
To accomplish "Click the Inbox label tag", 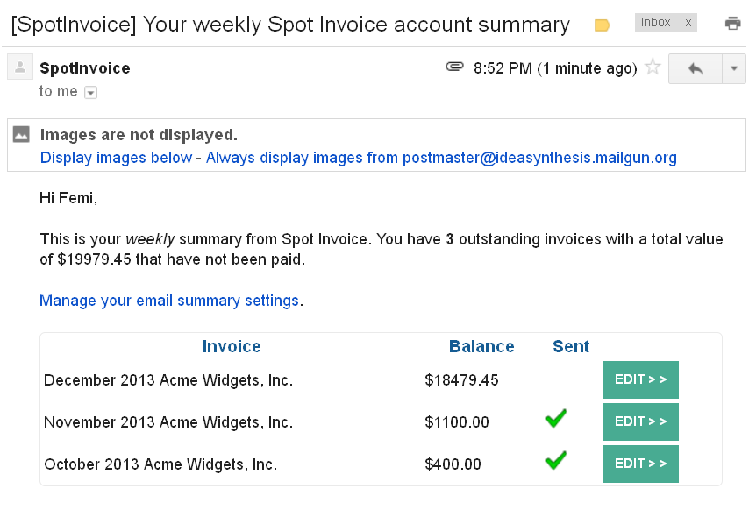I will [x=656, y=23].
